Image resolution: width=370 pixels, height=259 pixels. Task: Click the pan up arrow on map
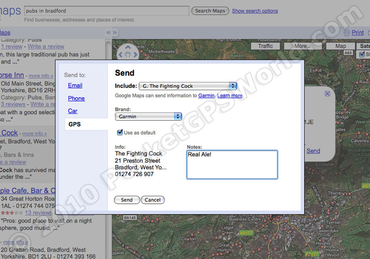click(128, 47)
